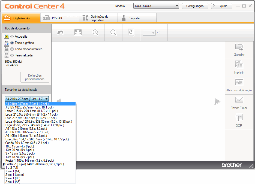The image size is (255, 184).
Task: Select the Texto monocromático radio button
Action: point(12,49)
